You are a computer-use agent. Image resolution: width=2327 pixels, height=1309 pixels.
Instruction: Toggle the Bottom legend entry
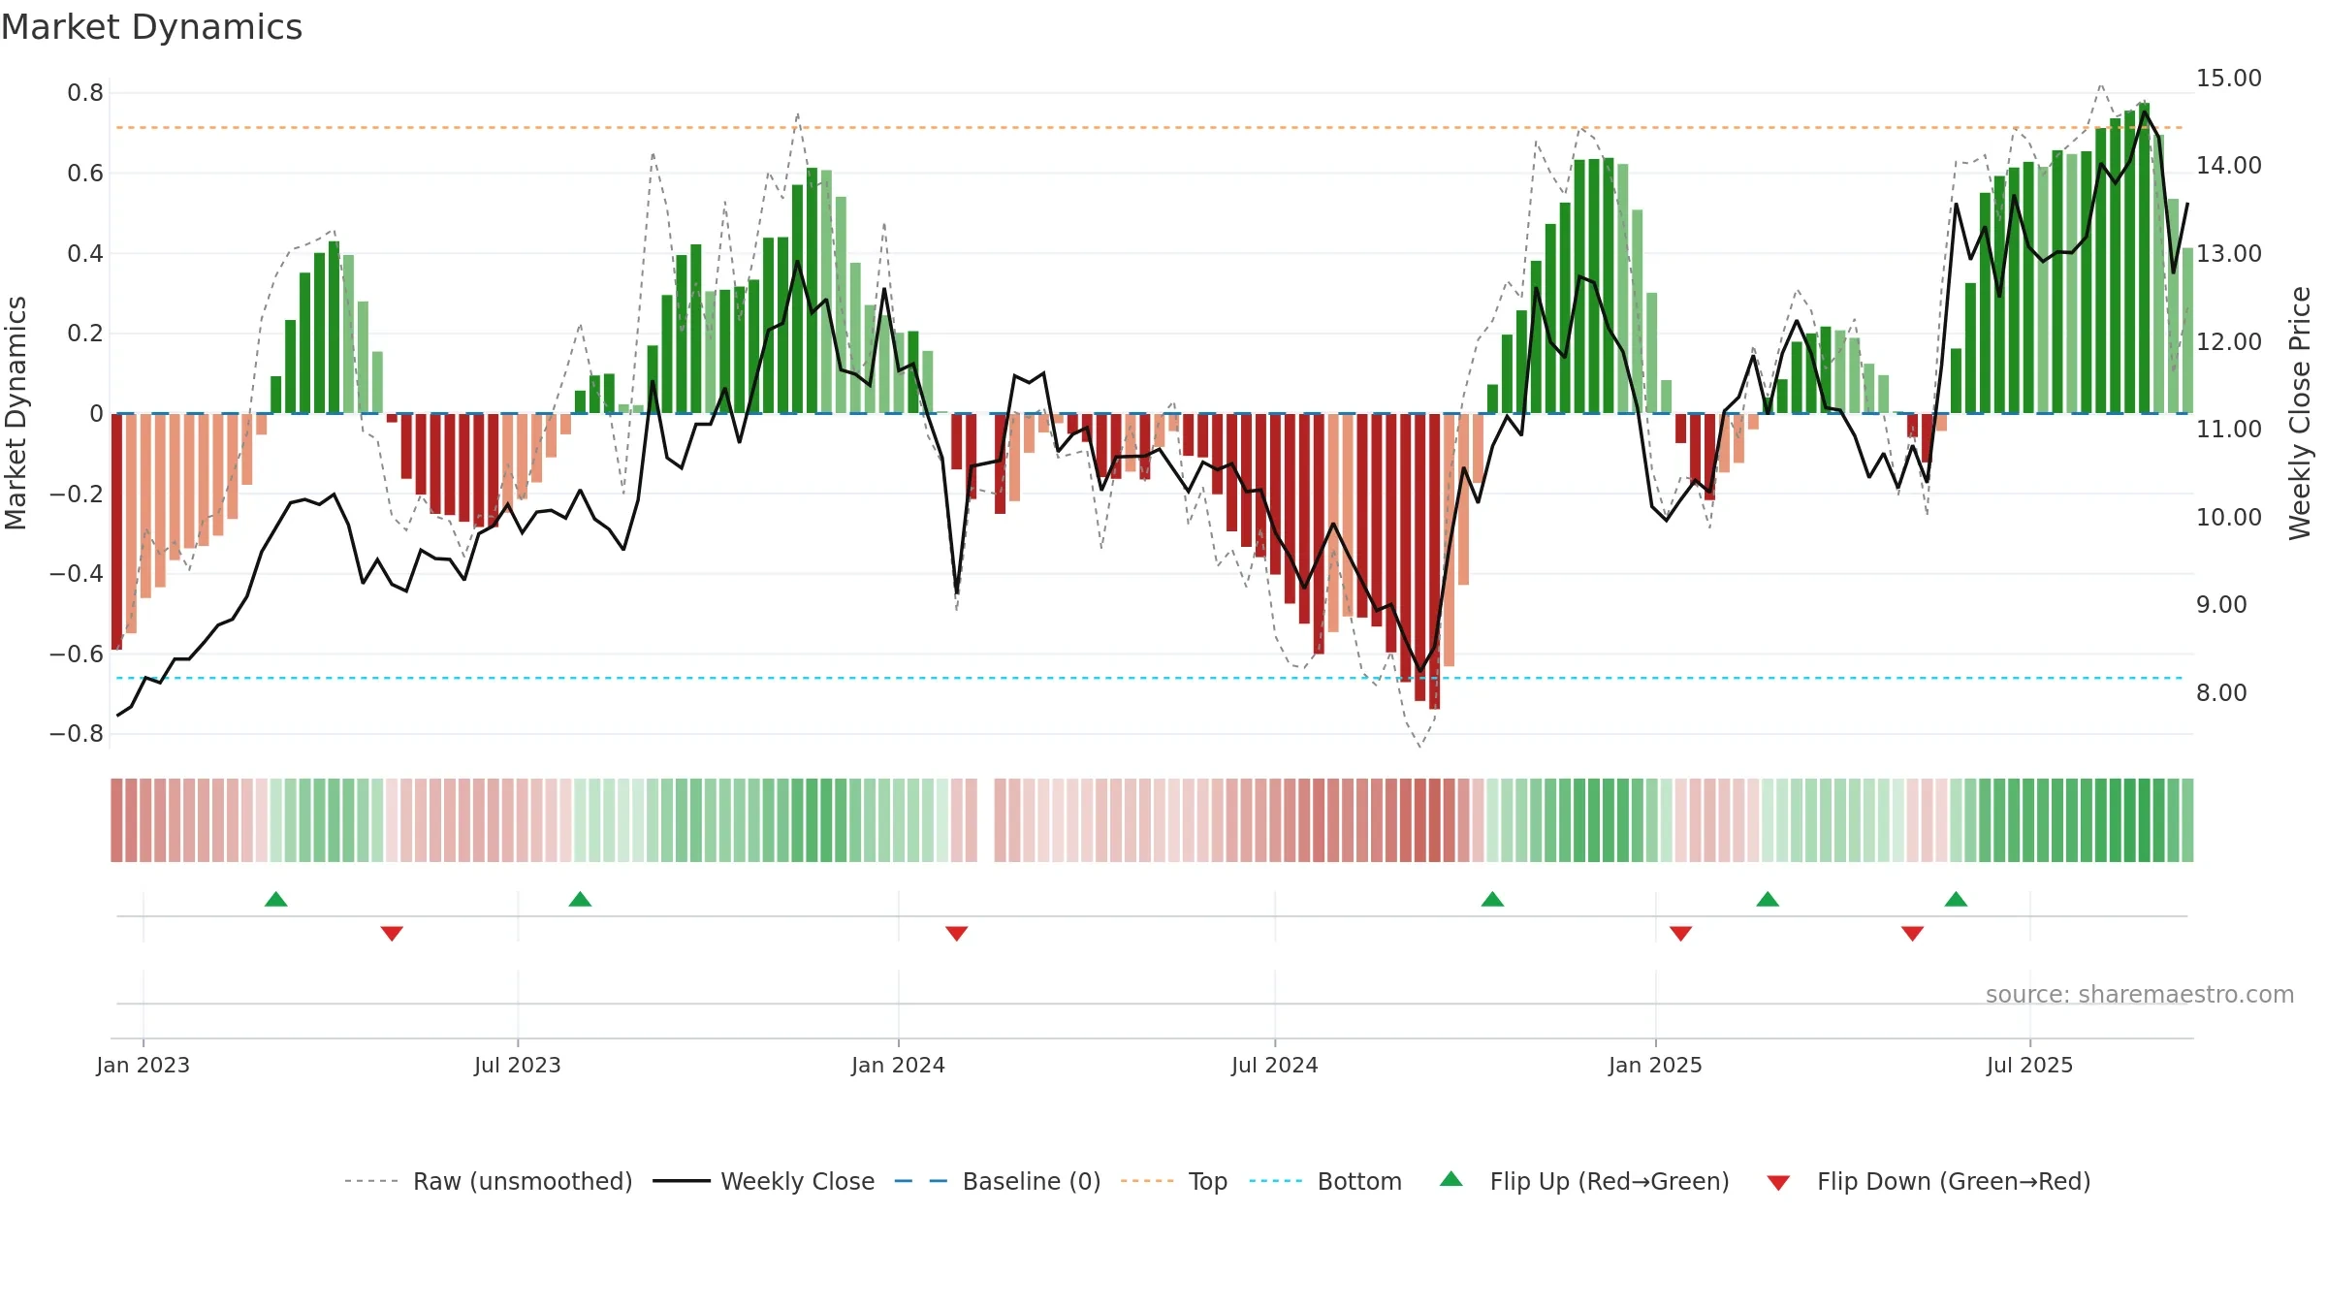[x=1325, y=1181]
